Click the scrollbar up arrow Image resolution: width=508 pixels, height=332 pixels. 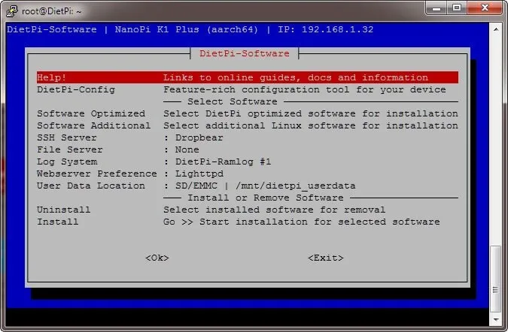tap(495, 28)
